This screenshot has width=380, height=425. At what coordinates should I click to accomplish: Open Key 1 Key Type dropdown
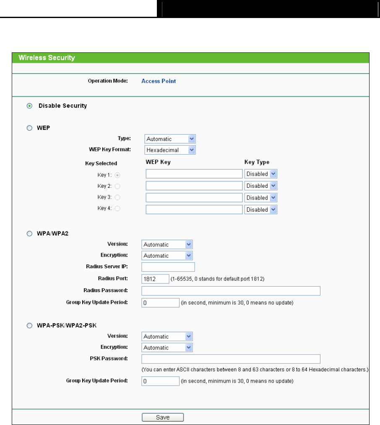tap(260, 174)
